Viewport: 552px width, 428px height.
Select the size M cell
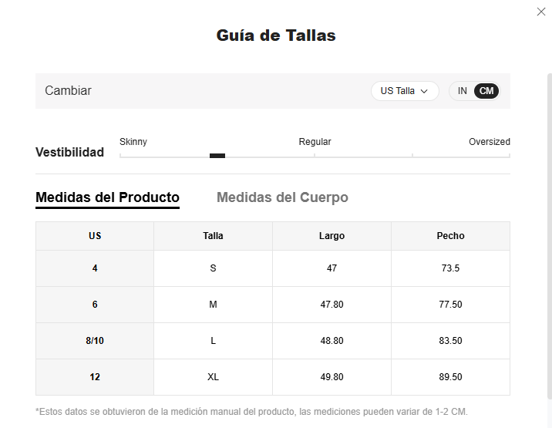tap(213, 305)
